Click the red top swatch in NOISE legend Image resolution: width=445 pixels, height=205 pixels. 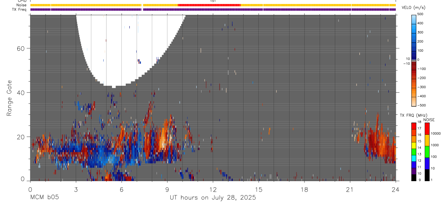(x=427, y=128)
